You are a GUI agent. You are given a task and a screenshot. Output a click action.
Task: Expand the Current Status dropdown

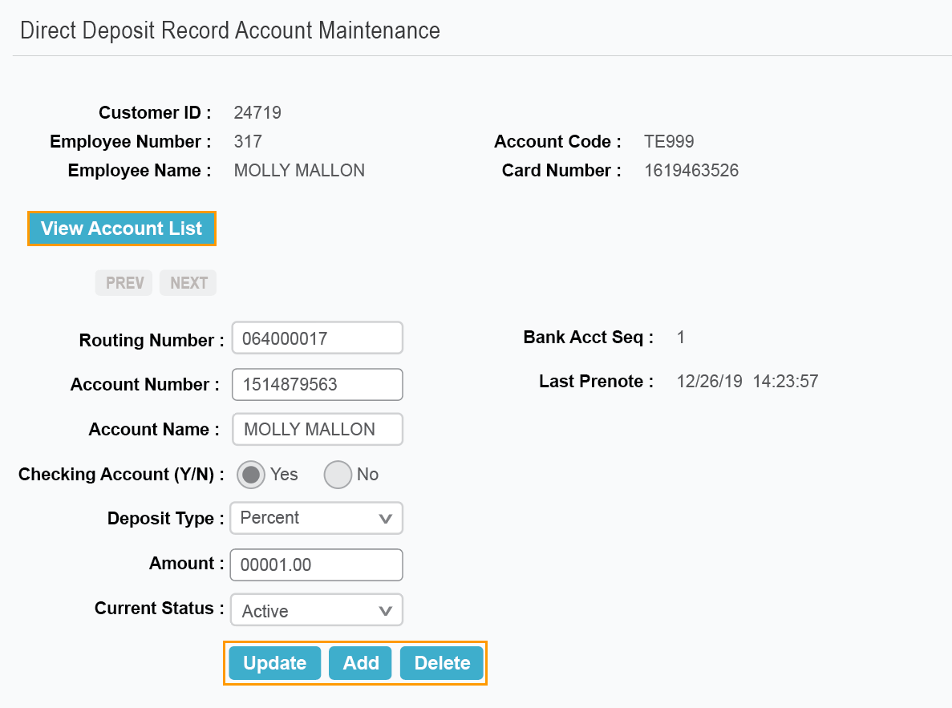click(316, 611)
